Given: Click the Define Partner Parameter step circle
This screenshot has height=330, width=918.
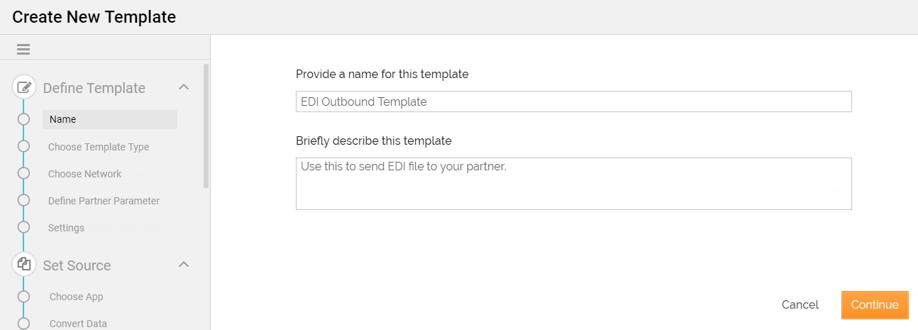Looking at the screenshot, I should click(x=23, y=200).
